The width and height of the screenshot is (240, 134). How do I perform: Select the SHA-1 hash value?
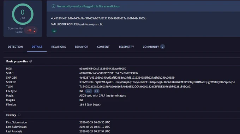(x=108, y=73)
